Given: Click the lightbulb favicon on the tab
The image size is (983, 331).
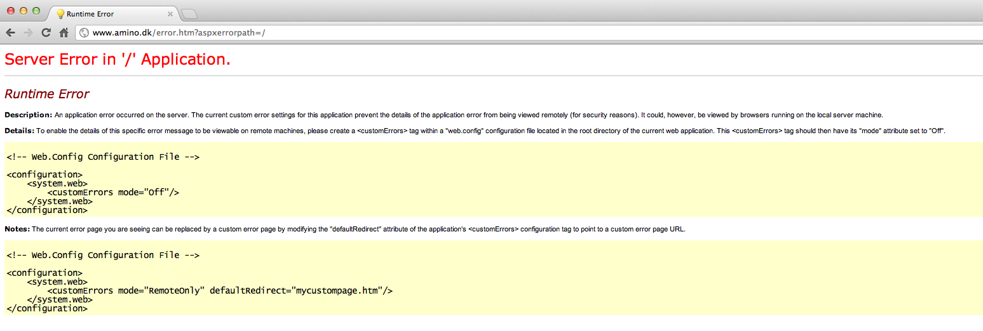Looking at the screenshot, I should [x=60, y=13].
